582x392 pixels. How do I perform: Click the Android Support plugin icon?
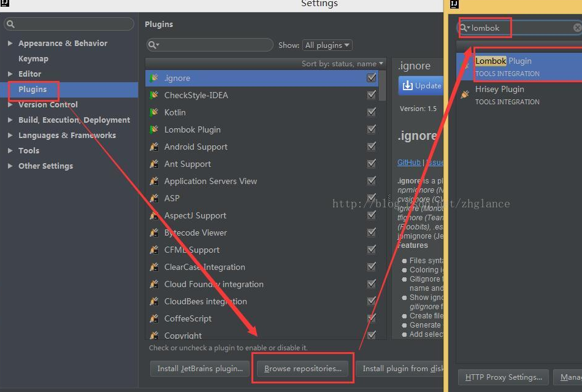(154, 147)
